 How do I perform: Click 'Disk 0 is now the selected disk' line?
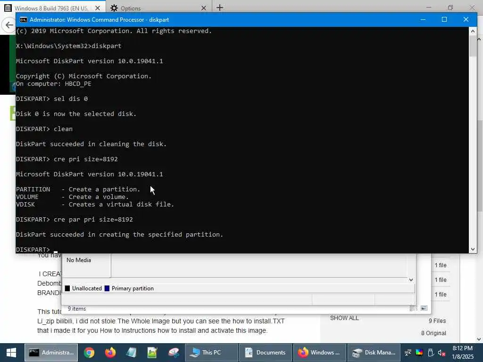click(x=76, y=114)
